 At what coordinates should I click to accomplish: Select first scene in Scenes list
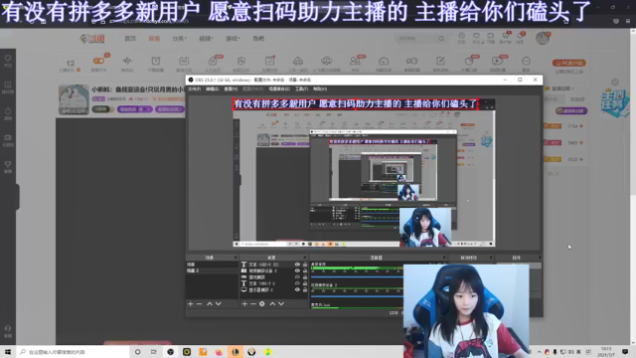(x=212, y=265)
